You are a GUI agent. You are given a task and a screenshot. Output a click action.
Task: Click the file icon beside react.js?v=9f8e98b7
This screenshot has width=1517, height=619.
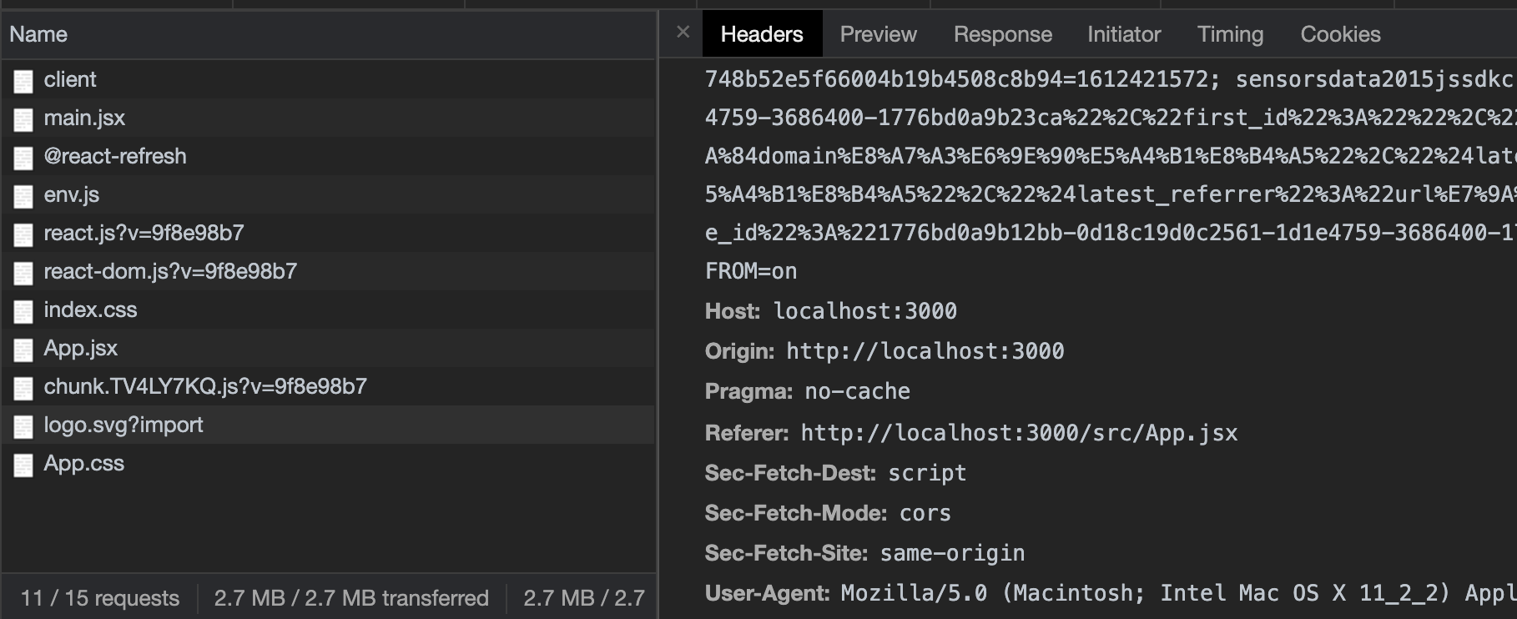coord(23,234)
